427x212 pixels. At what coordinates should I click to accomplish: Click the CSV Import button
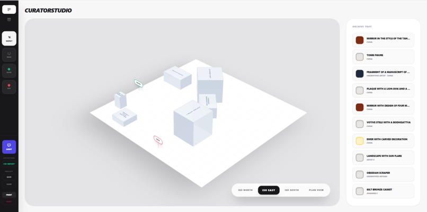pyautogui.click(x=9, y=164)
